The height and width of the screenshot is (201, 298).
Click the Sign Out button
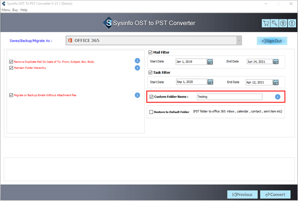272,41
